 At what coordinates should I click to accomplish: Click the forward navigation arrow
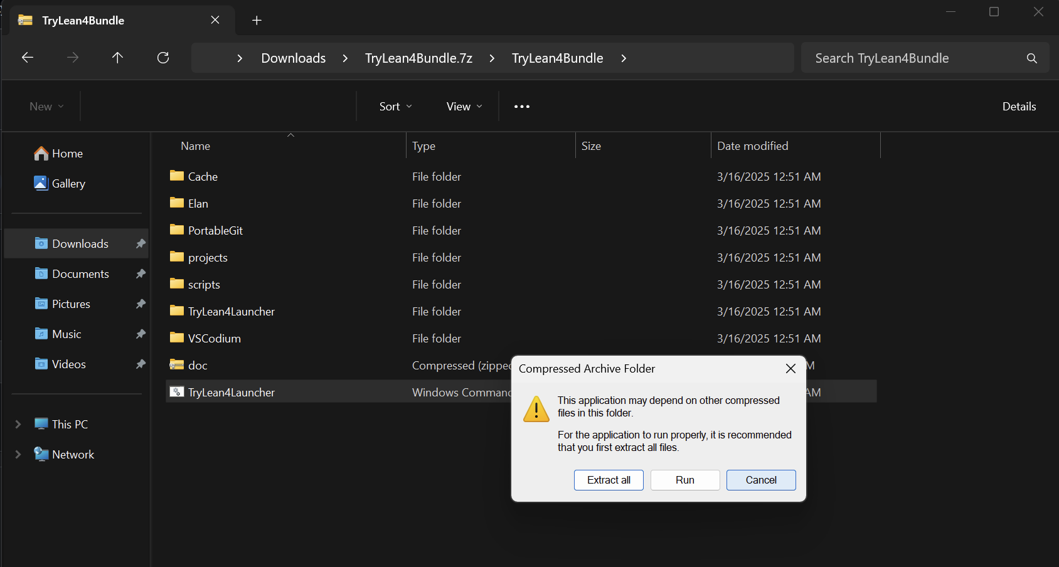[73, 58]
